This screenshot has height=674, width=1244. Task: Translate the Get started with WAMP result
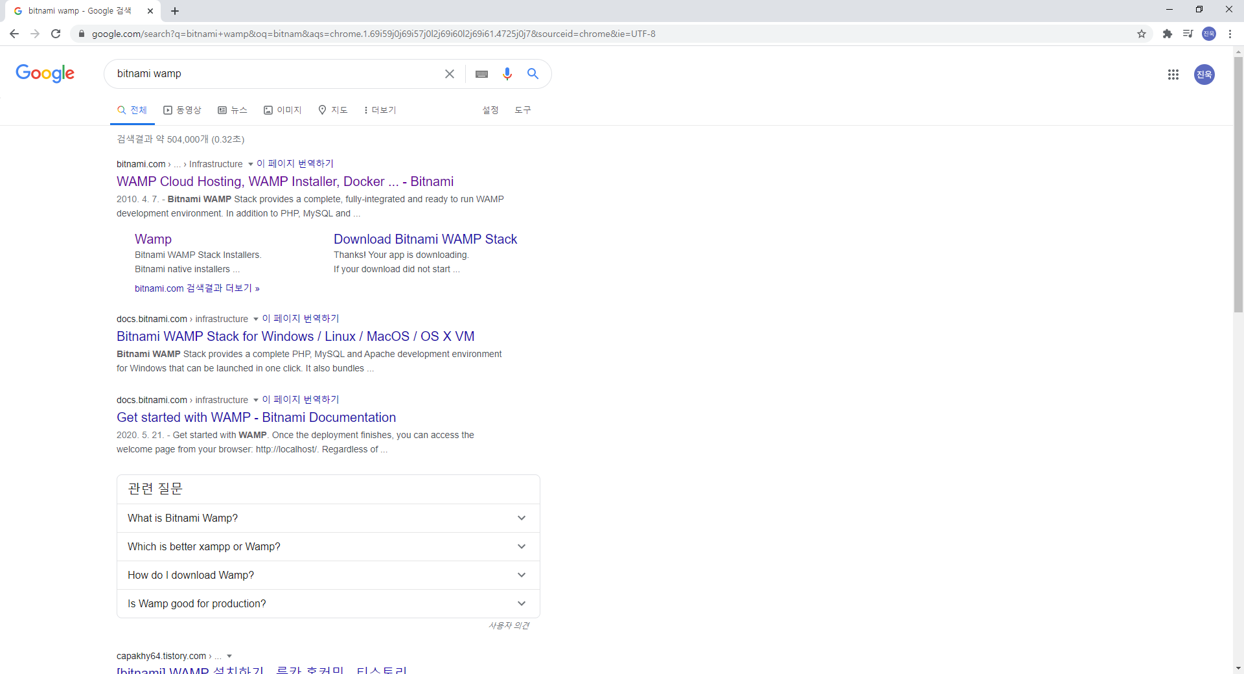(301, 400)
